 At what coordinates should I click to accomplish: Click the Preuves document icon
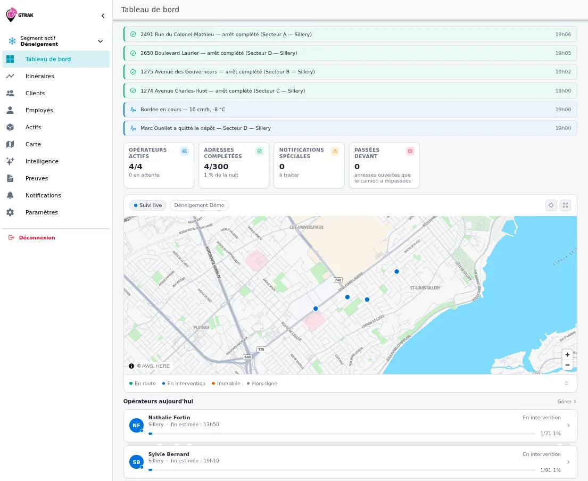10,178
